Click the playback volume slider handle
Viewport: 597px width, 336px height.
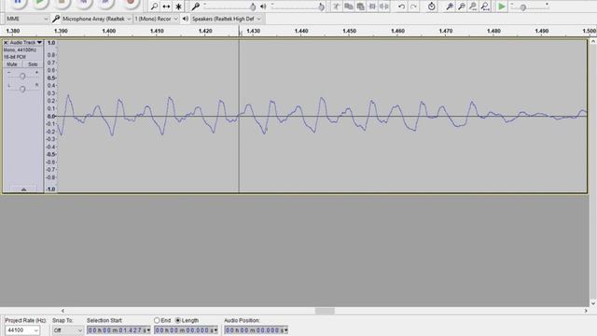click(x=321, y=7)
